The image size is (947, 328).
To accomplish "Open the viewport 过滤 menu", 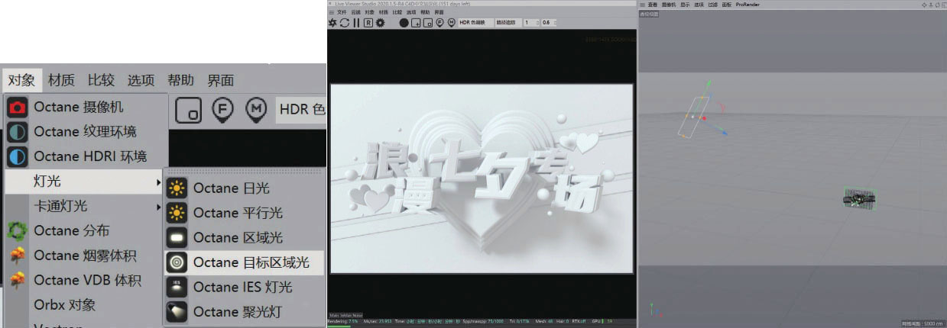I will [x=713, y=5].
